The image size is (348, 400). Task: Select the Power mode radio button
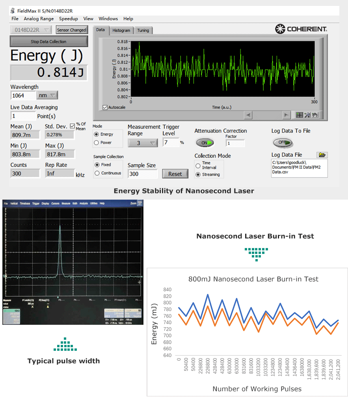(97, 143)
